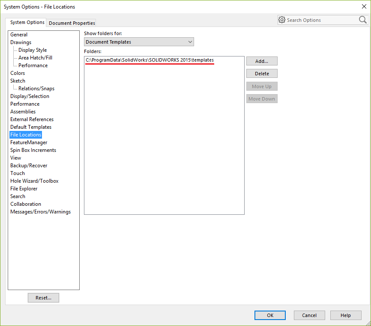Select Hole Wizard/Toolbox option

tap(34, 181)
